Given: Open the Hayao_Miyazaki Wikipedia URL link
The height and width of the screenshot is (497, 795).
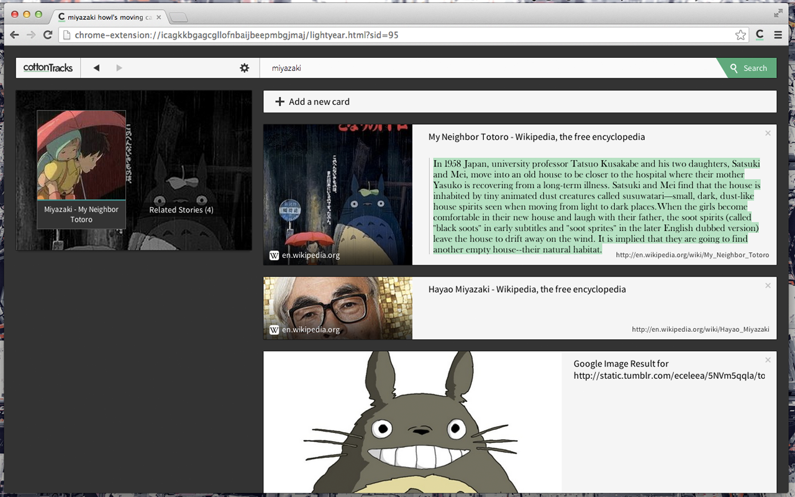Looking at the screenshot, I should coord(701,329).
